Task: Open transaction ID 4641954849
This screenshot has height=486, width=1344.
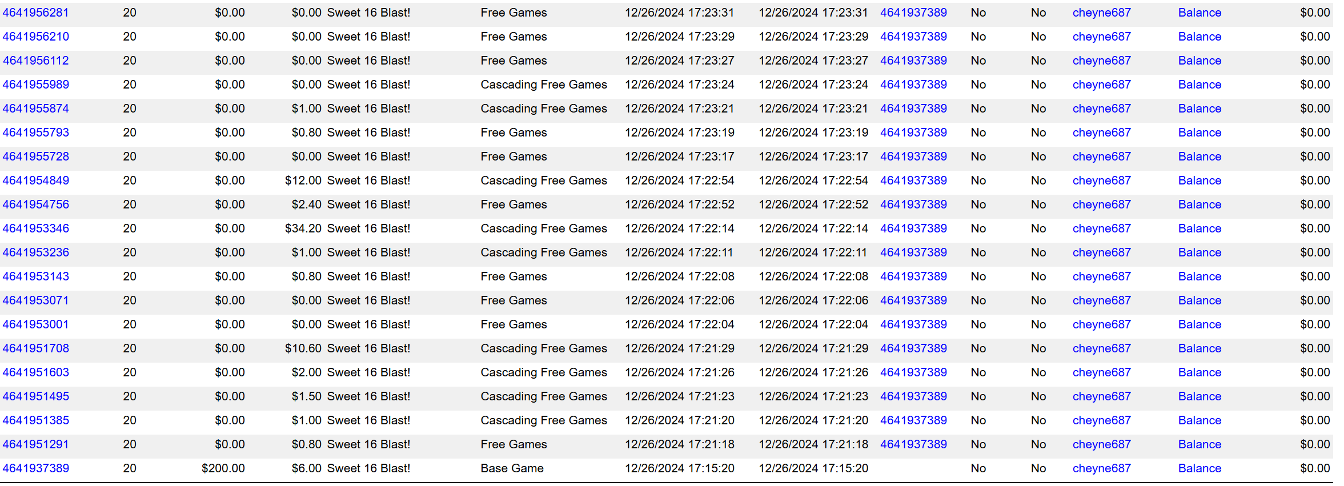Action: pos(35,180)
